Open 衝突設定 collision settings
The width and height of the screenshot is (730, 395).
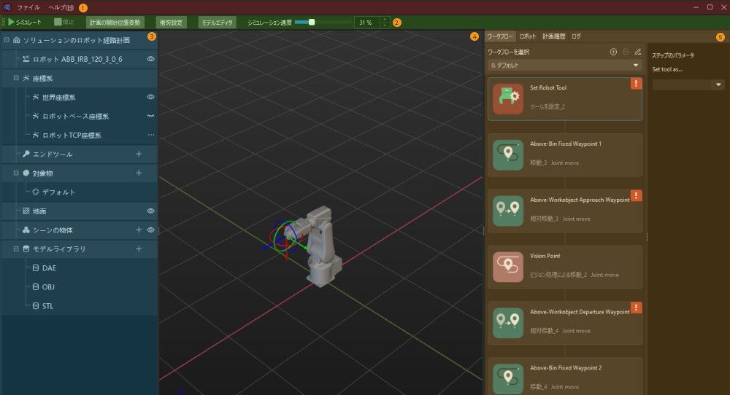[x=171, y=23]
